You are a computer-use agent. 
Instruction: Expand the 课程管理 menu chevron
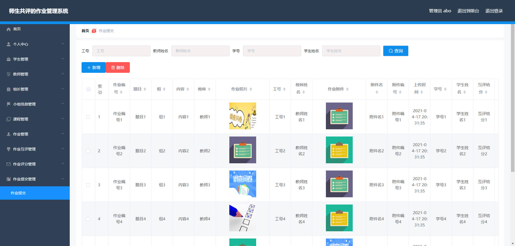pos(63,119)
